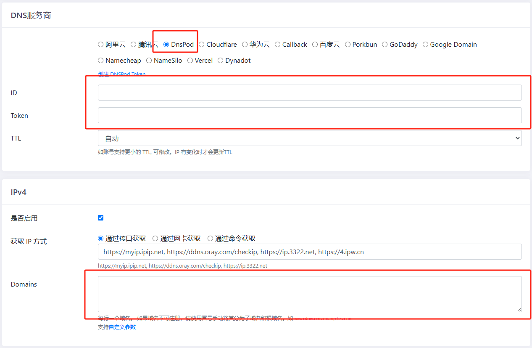Click the Domains field label
Screen dimensions: 532x348
pyautogui.click(x=24, y=284)
